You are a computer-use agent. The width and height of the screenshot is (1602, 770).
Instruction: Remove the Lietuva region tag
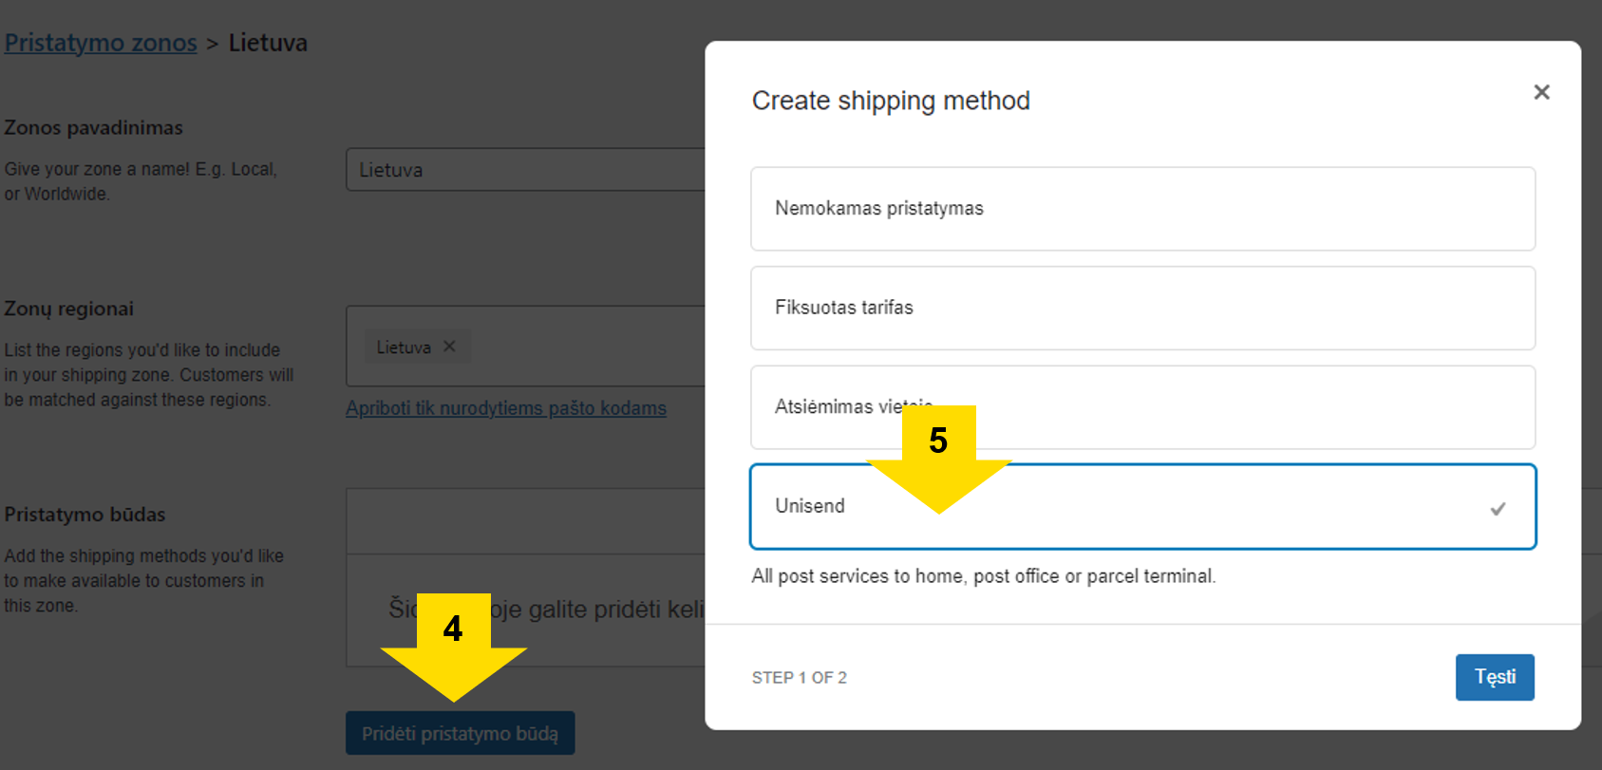pos(450,347)
